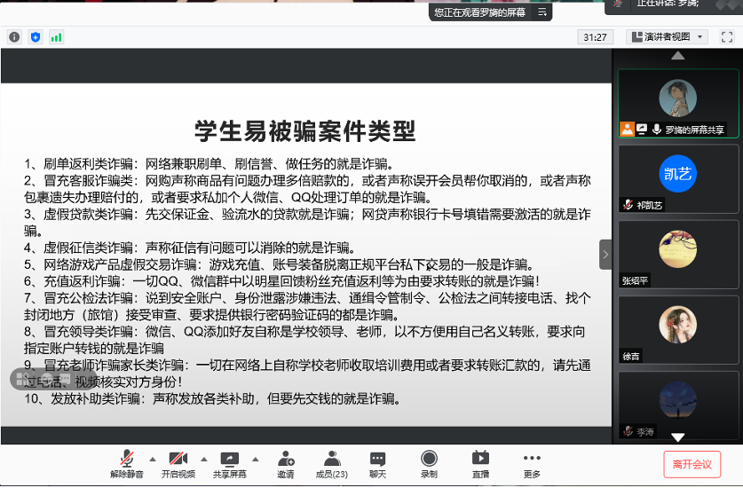Open the 演讲者视图 view dropdown
Viewport: 743px width, 488px height.
[x=667, y=36]
